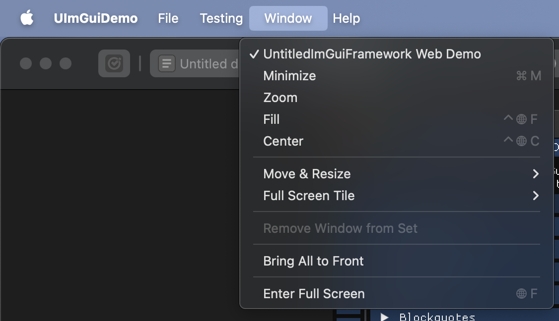Expand the Full Screen Tile submenu
Image resolution: width=559 pixels, height=321 pixels.
(x=397, y=196)
